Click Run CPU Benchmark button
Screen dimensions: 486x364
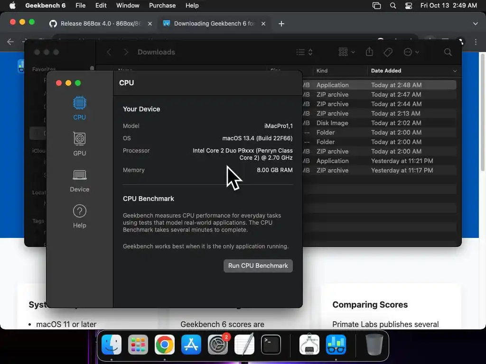click(258, 265)
